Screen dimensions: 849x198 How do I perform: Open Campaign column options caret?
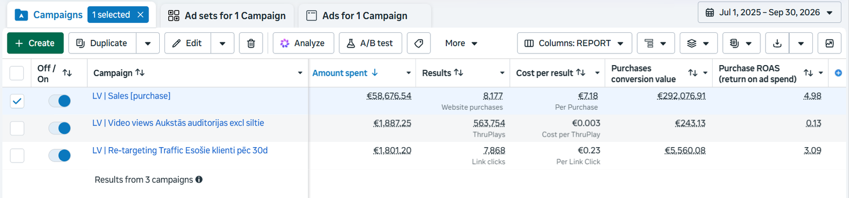[300, 73]
